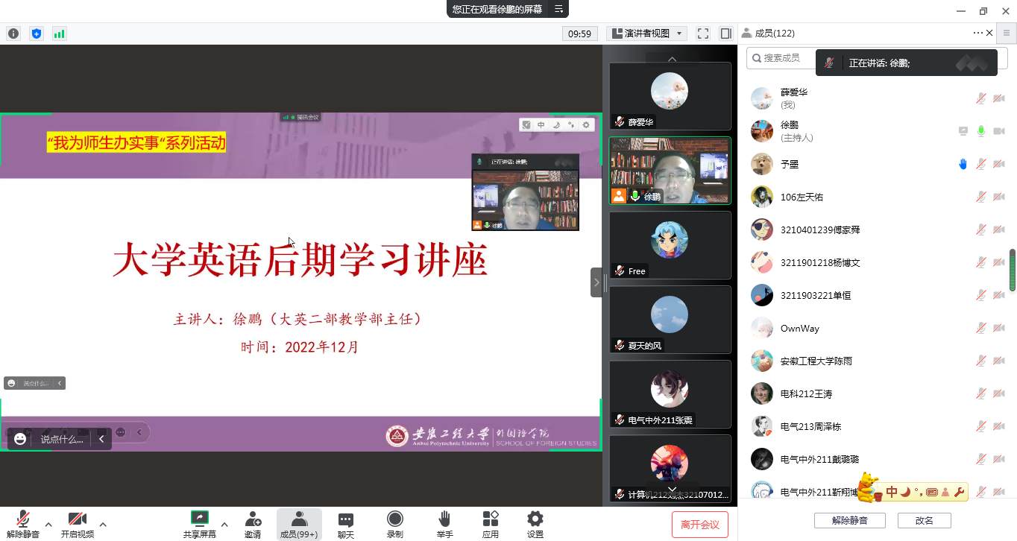
Task: Click the 离开会议 leave button
Action: pos(699,525)
